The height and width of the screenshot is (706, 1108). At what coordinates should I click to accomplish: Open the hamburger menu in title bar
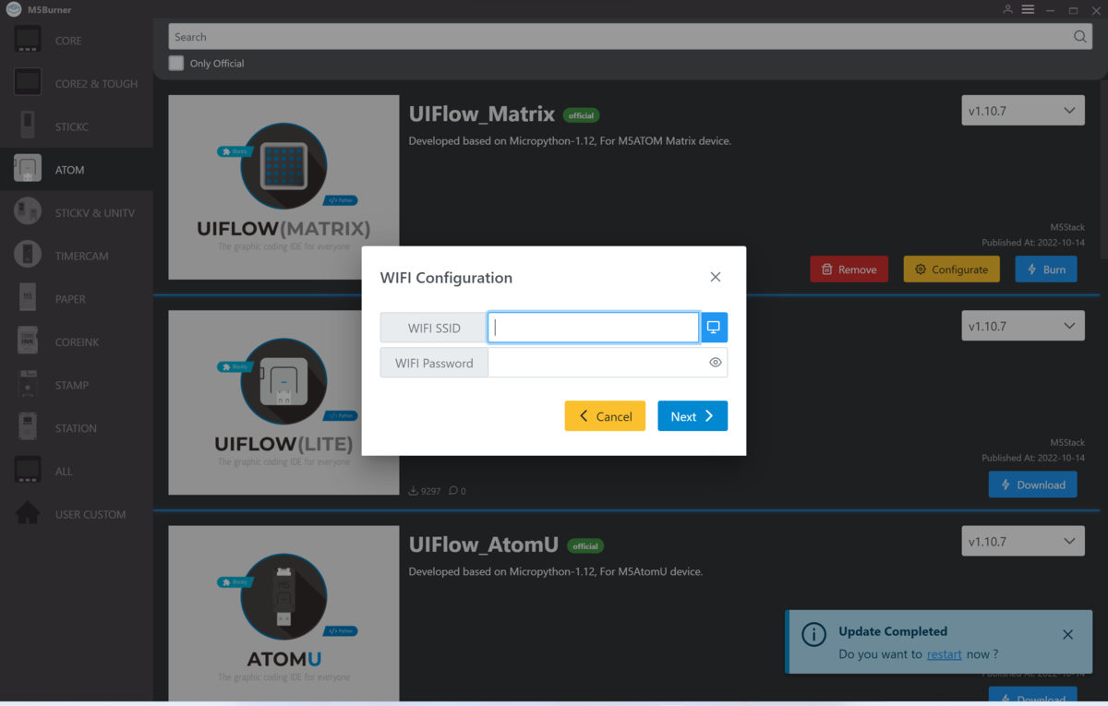1028,9
